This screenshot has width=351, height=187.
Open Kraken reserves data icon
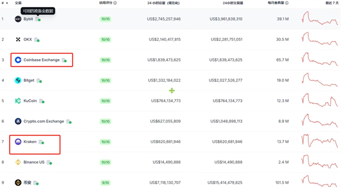[x=41, y=142]
